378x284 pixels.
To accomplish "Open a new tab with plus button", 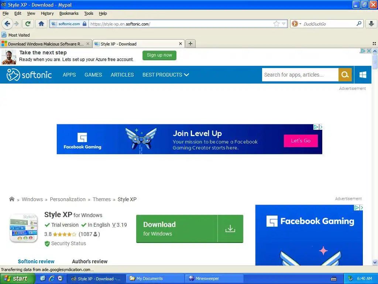I will [190, 44].
